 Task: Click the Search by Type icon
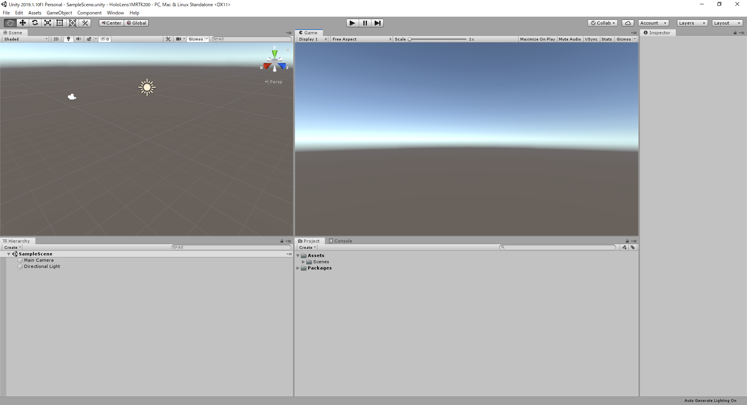point(624,247)
